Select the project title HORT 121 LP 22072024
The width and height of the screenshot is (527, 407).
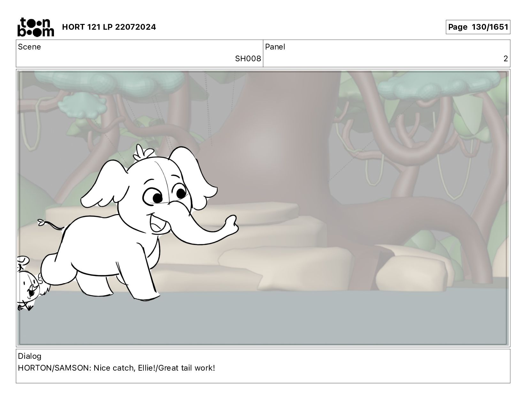[x=109, y=27]
